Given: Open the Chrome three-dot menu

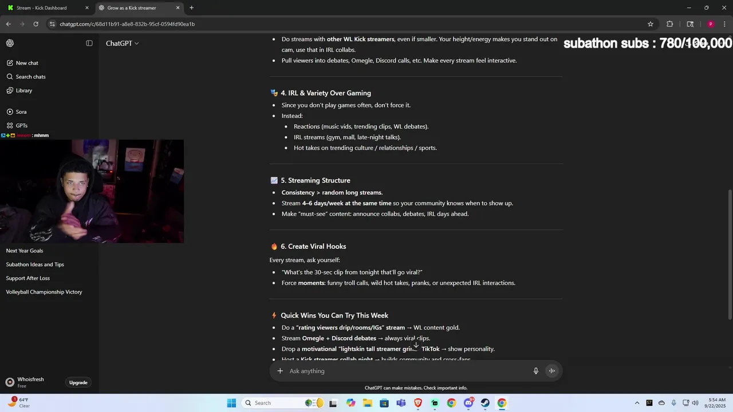Looking at the screenshot, I should tap(724, 24).
